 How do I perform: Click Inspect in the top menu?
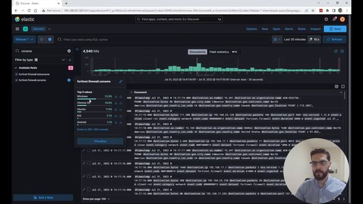click(x=315, y=29)
